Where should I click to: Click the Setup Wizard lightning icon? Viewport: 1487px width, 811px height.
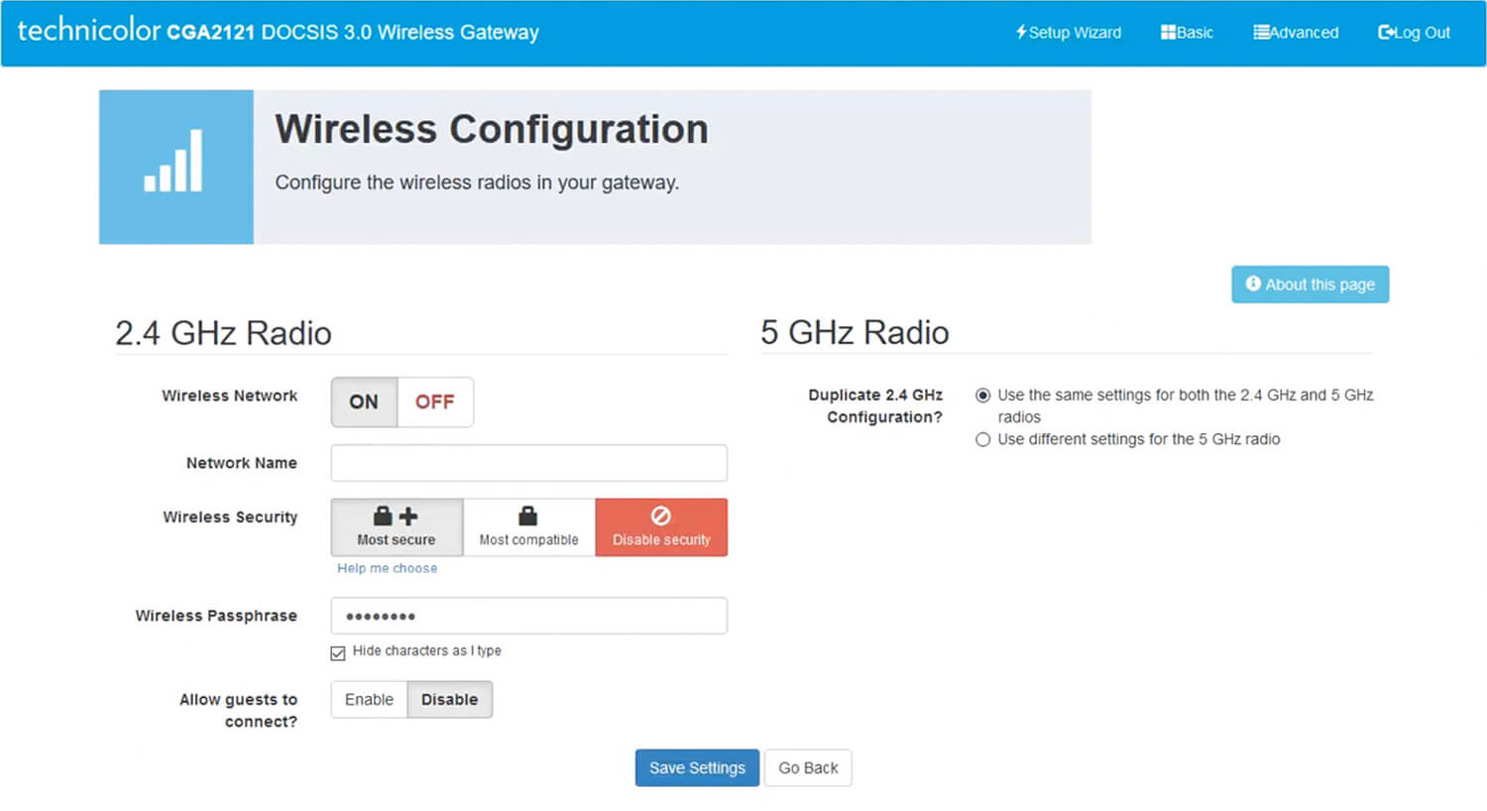tap(1020, 32)
